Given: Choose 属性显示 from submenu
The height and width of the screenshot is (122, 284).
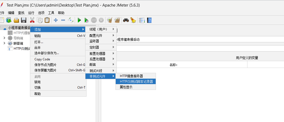Looking at the screenshot, I should (135, 87).
